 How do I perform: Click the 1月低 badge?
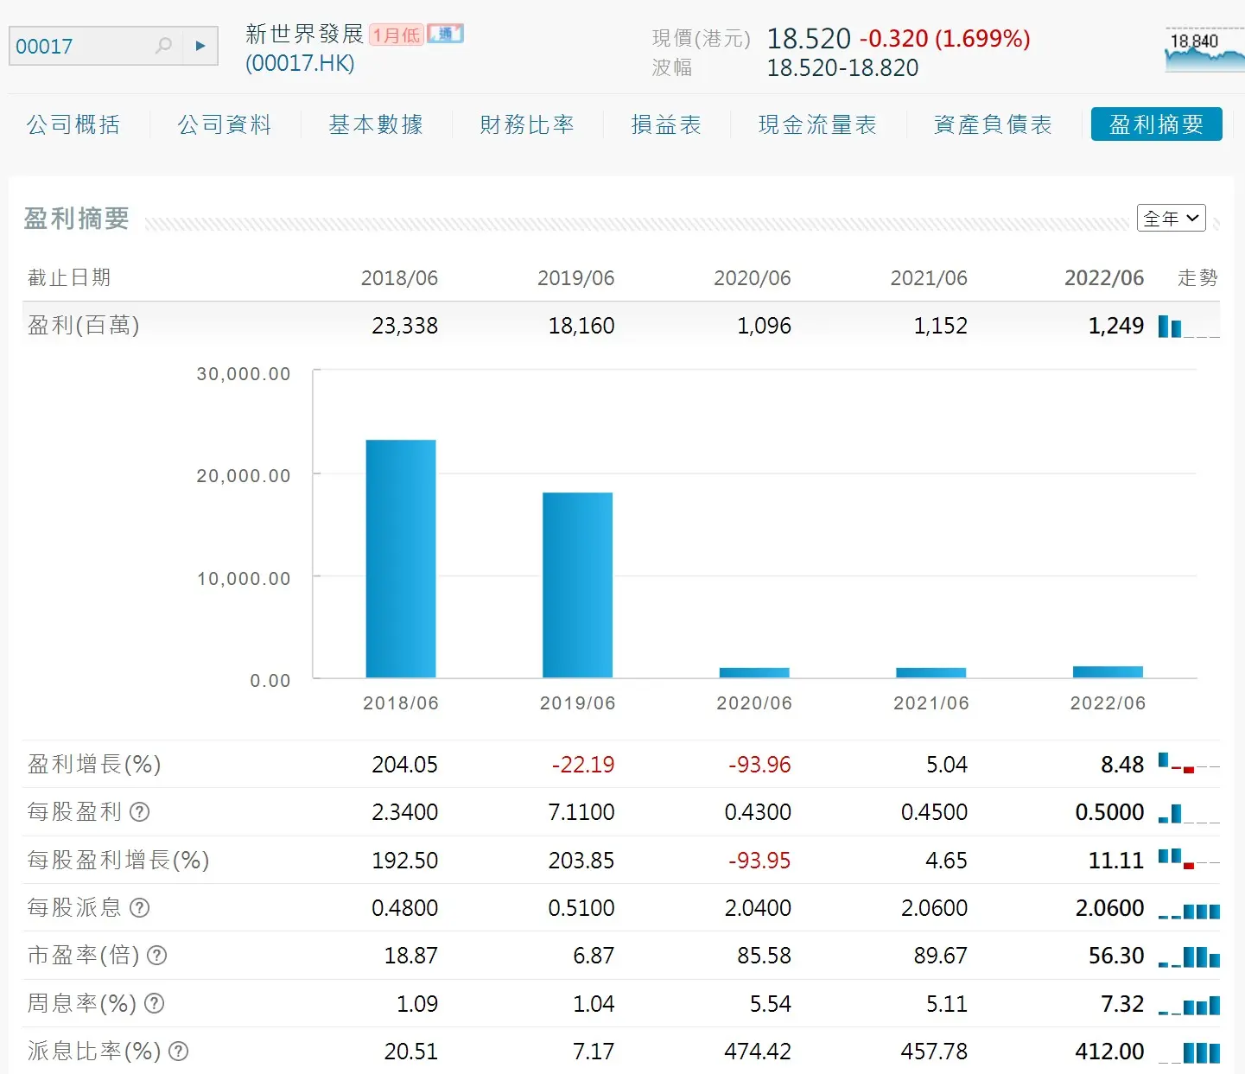pos(397,35)
